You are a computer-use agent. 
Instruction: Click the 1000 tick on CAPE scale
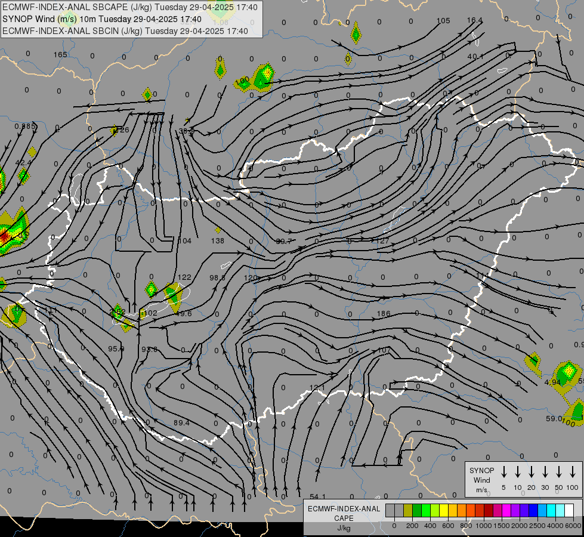(x=484, y=526)
